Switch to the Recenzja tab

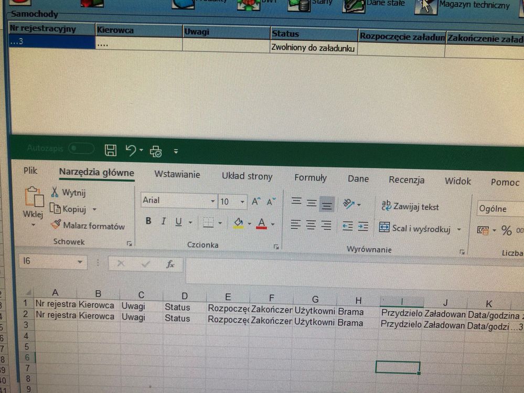407,180
